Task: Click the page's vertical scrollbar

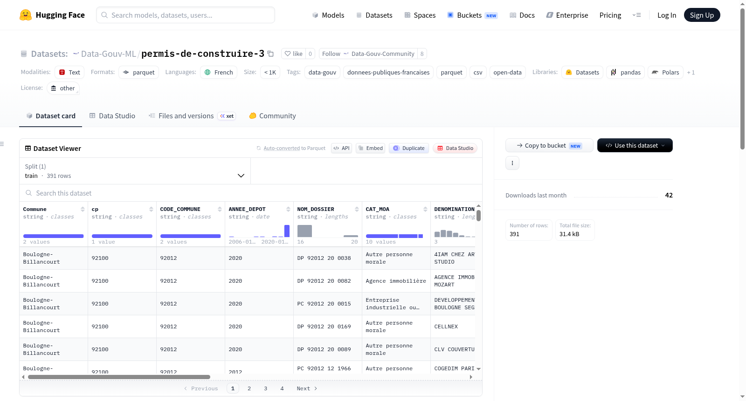Action: point(743,79)
